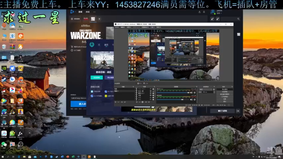This screenshot has height=159, width=283.
Task: Remove selected scene with the scenes minus icon
Action: click(x=118, y=102)
